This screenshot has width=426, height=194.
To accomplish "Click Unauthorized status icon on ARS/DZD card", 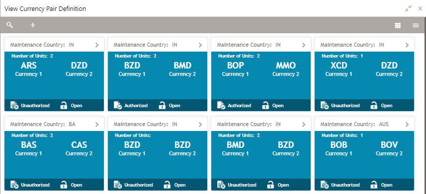I will pos(14,105).
